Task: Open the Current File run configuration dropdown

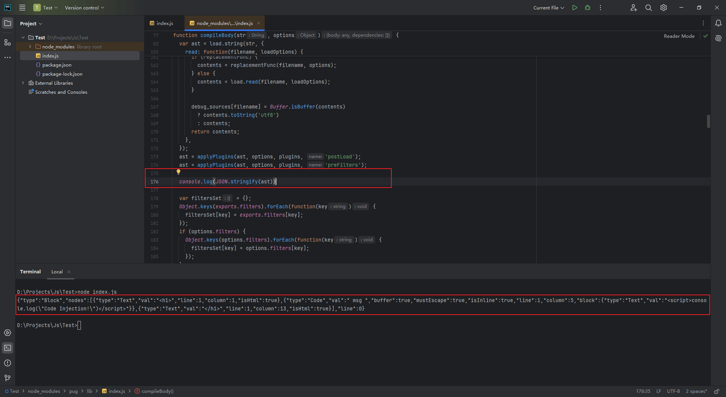Action: click(548, 8)
